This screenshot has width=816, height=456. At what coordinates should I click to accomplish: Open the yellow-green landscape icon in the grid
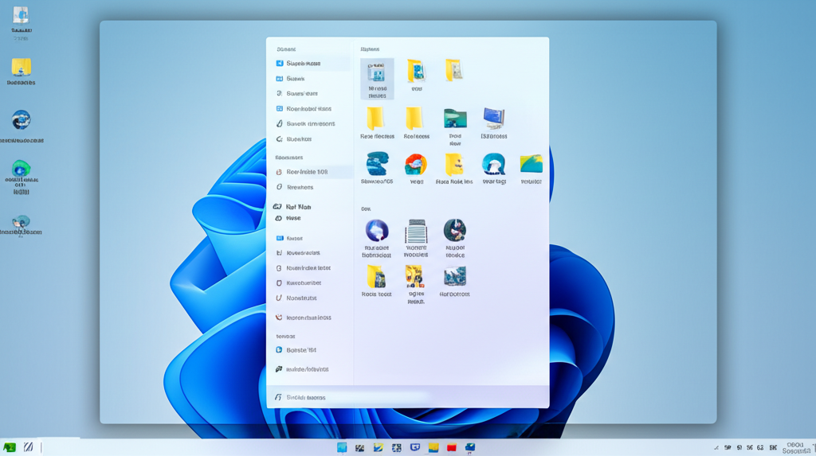click(x=531, y=165)
